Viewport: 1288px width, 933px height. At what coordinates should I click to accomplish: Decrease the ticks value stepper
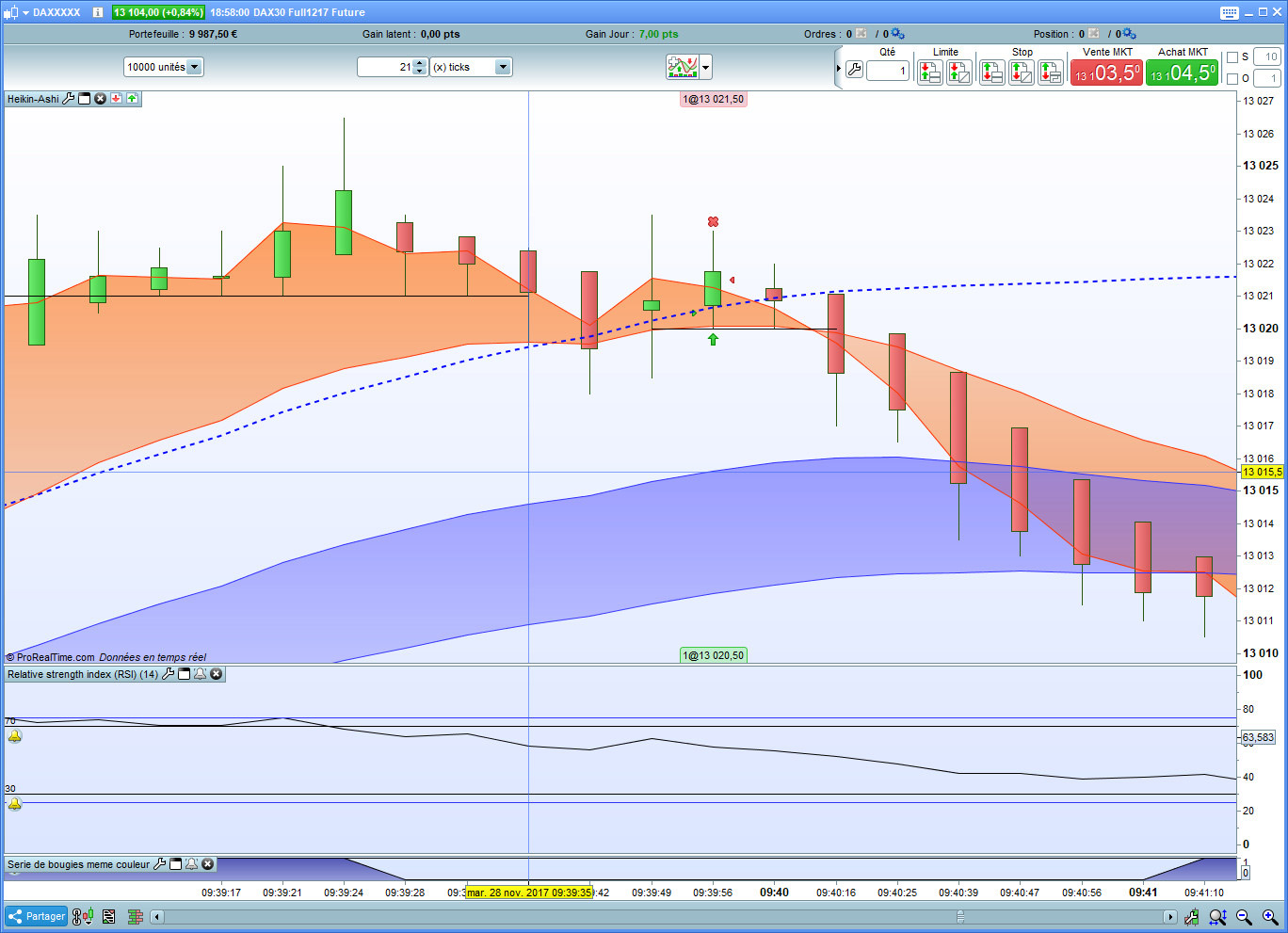point(420,72)
